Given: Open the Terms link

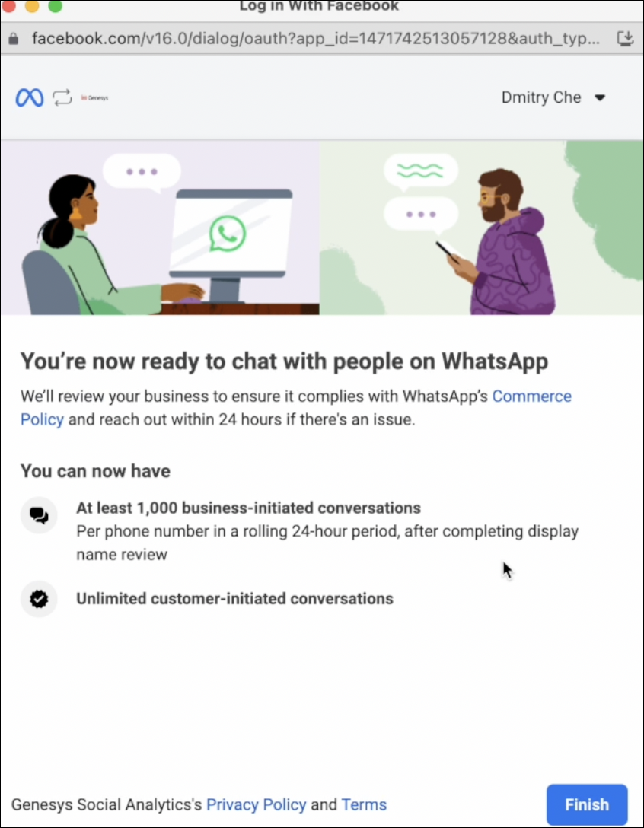Looking at the screenshot, I should click(364, 804).
